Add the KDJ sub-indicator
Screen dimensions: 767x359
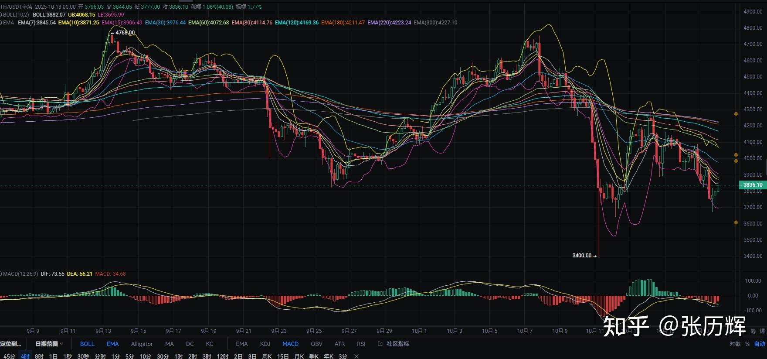pos(265,344)
